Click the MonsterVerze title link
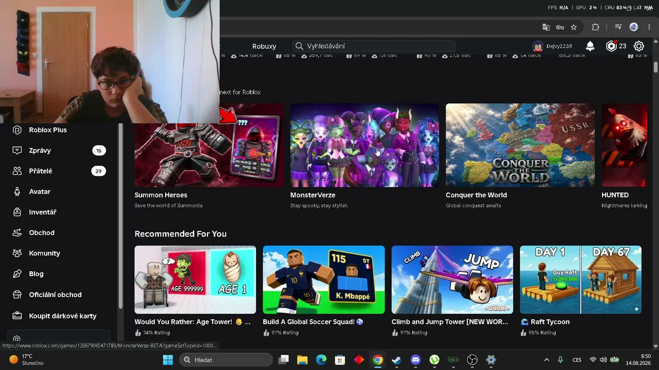This screenshot has height=370, width=659. pyautogui.click(x=313, y=195)
